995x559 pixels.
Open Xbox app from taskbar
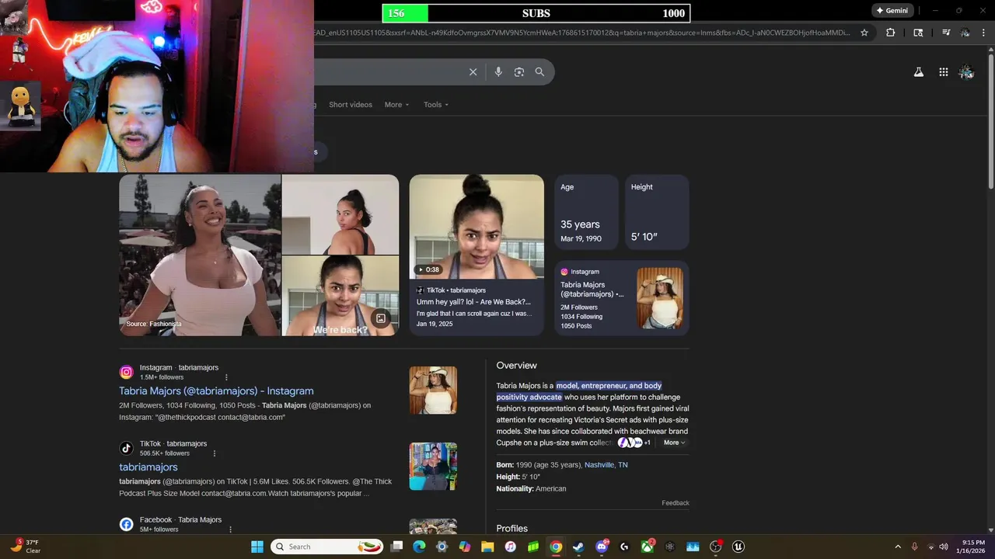click(647, 547)
